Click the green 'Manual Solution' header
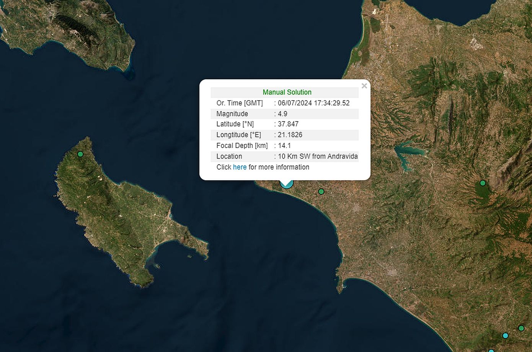 [x=287, y=92]
